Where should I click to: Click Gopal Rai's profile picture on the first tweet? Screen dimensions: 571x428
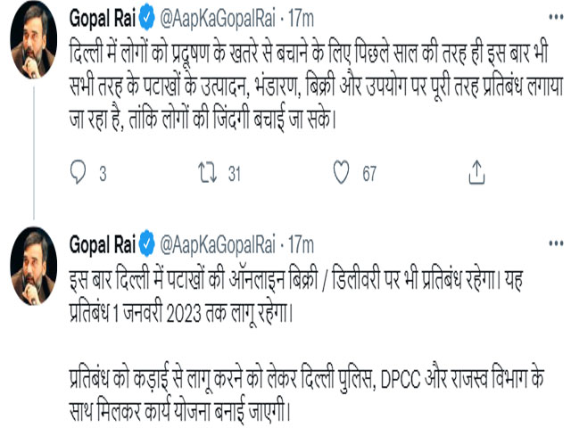tap(34, 45)
